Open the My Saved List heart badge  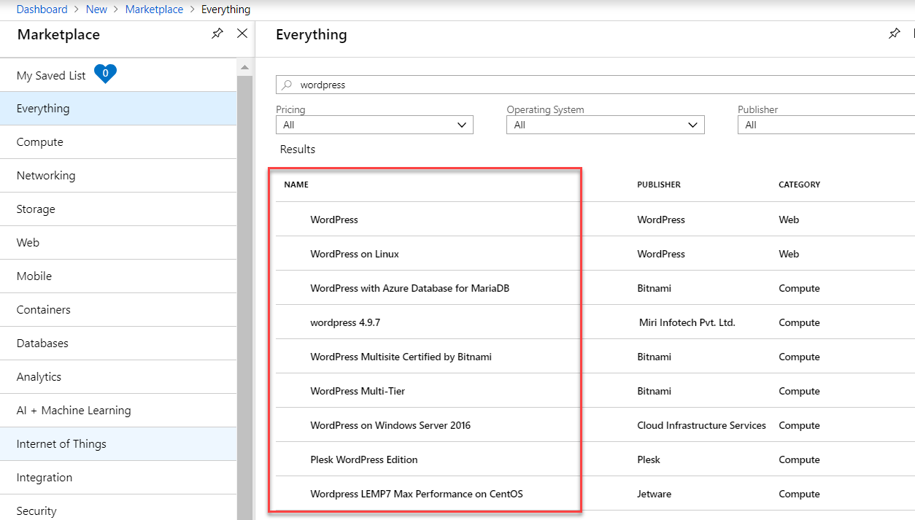click(x=105, y=74)
